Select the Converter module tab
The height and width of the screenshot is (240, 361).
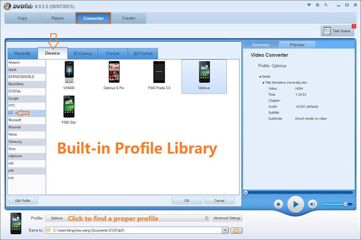coord(93,18)
